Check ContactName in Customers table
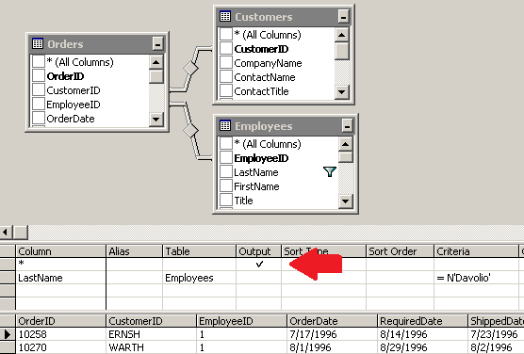524x354 pixels. click(x=226, y=77)
